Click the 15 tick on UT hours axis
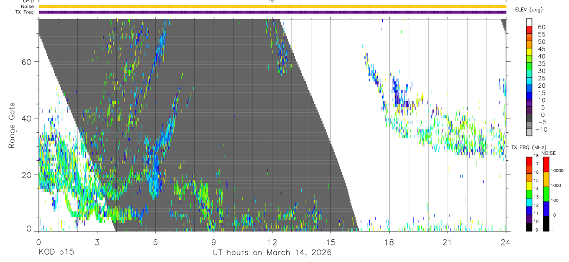Image resolution: width=569 pixels, height=262 pixels. (x=330, y=242)
